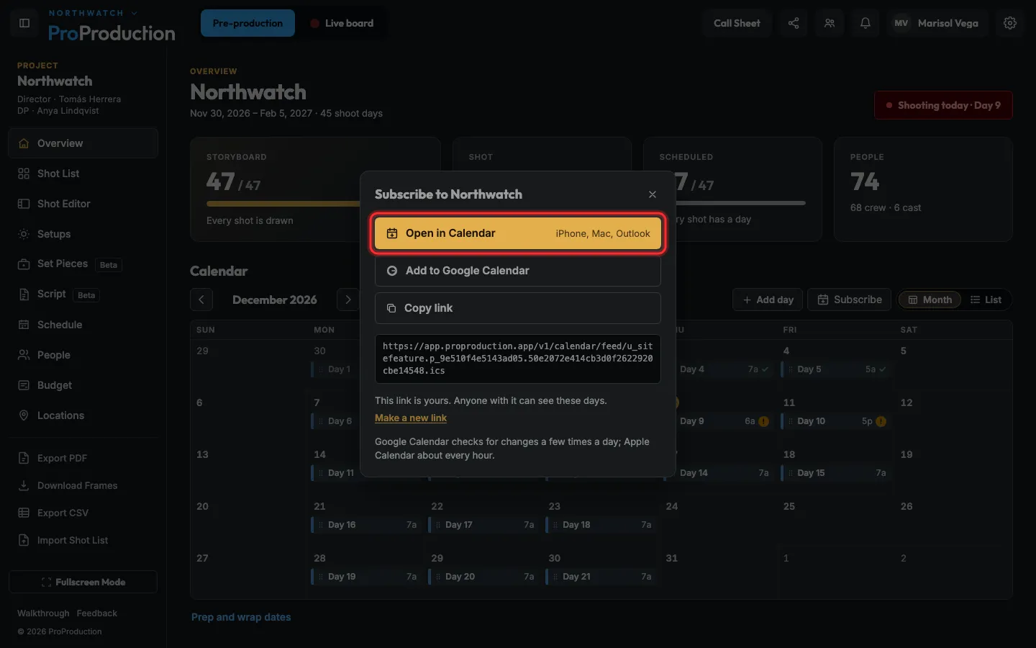Open settings gear icon

click(x=1010, y=23)
